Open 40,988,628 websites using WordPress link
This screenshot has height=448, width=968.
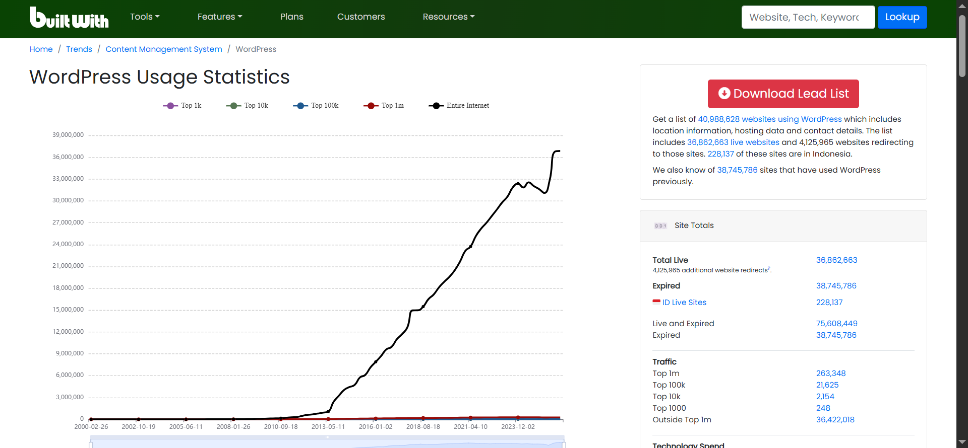770,119
